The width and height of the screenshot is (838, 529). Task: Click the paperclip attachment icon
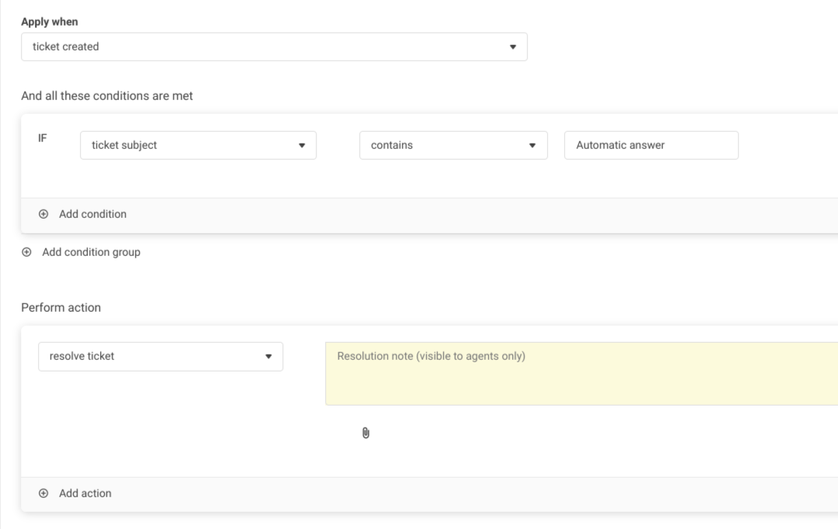(x=366, y=434)
